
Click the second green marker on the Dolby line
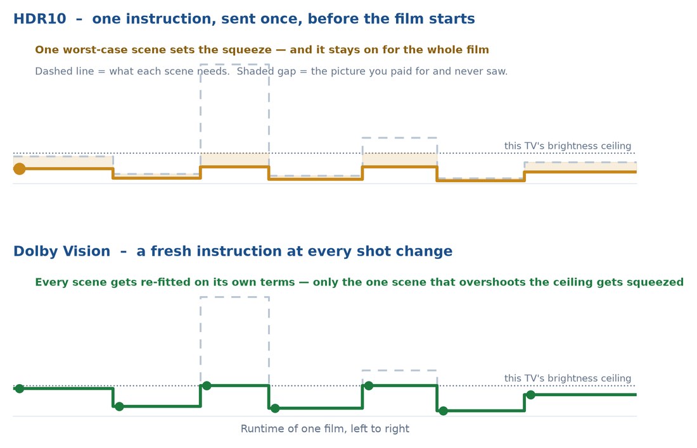119,406
